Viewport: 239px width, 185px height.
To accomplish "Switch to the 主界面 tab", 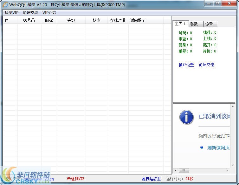I will click(x=181, y=24).
